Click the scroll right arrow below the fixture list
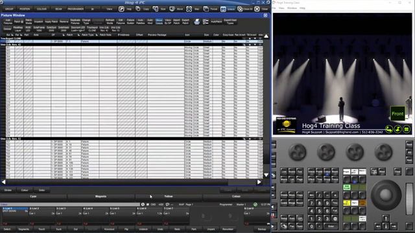The image size is (415, 233). click(259, 182)
